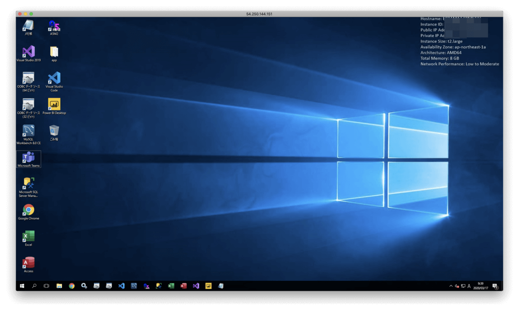Open the Windows Start menu
The image size is (519, 312).
22,286
